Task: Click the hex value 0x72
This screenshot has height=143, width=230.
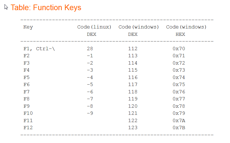Action: pyautogui.click(x=179, y=63)
